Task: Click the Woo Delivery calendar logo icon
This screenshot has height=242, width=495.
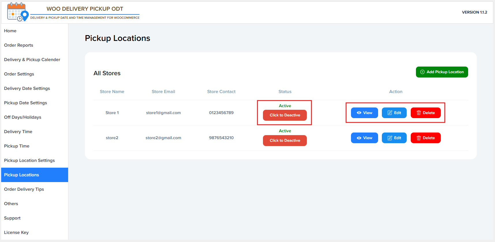Action: (18, 12)
